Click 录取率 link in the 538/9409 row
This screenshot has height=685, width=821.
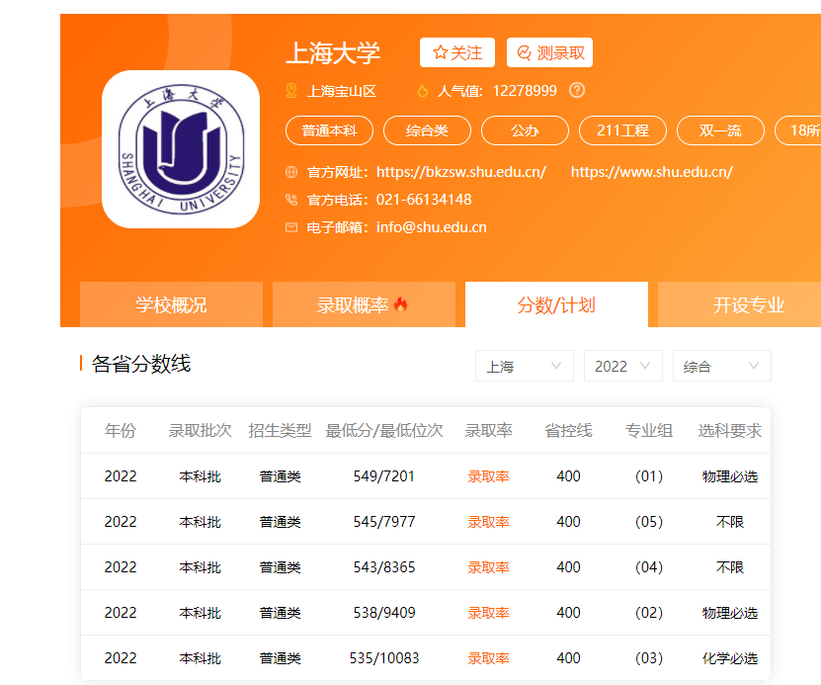[x=488, y=613]
